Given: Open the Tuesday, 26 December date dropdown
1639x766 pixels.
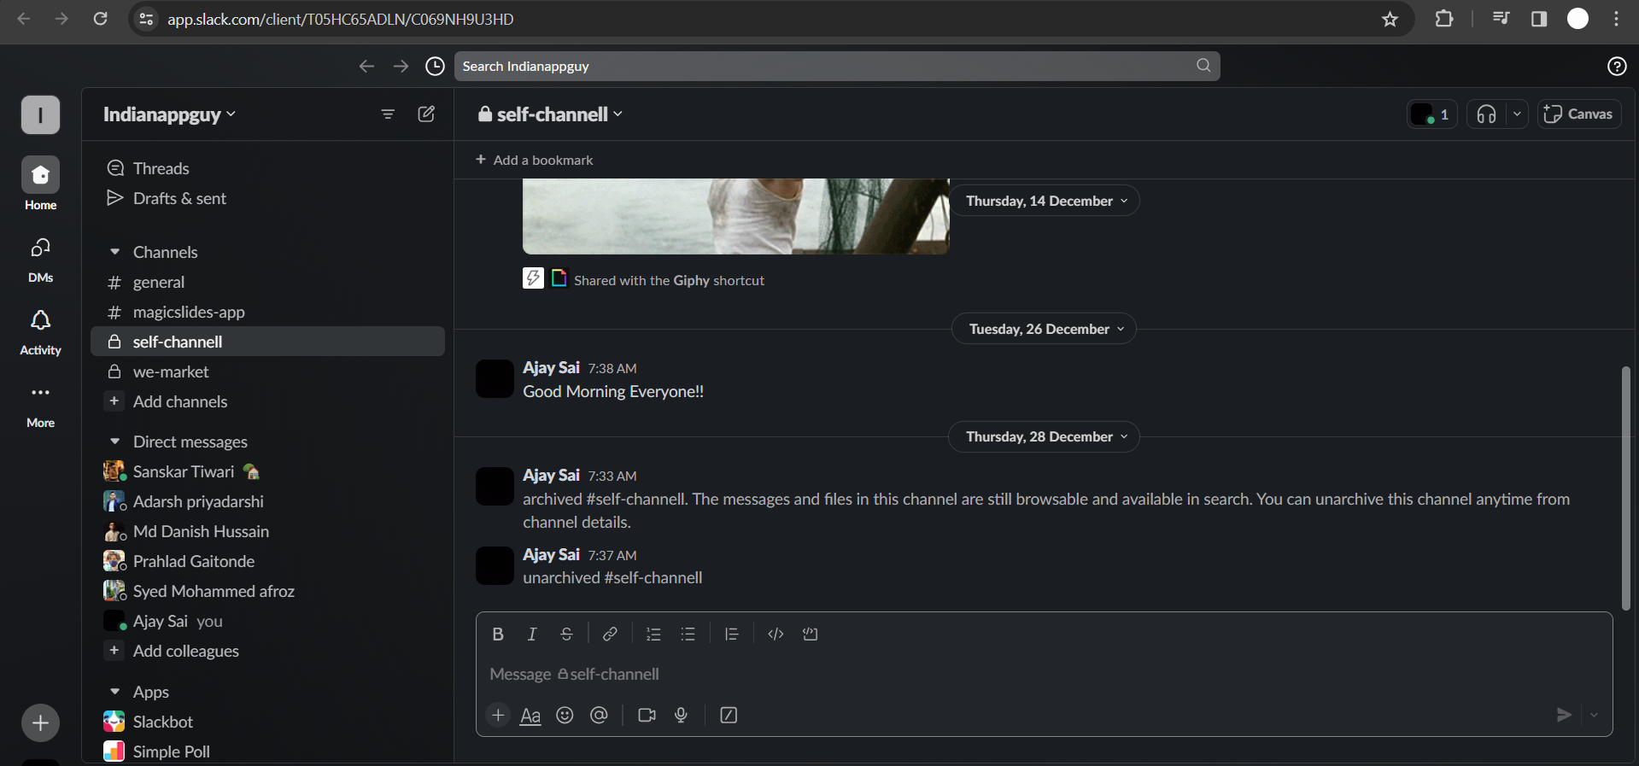Looking at the screenshot, I should (x=1045, y=329).
